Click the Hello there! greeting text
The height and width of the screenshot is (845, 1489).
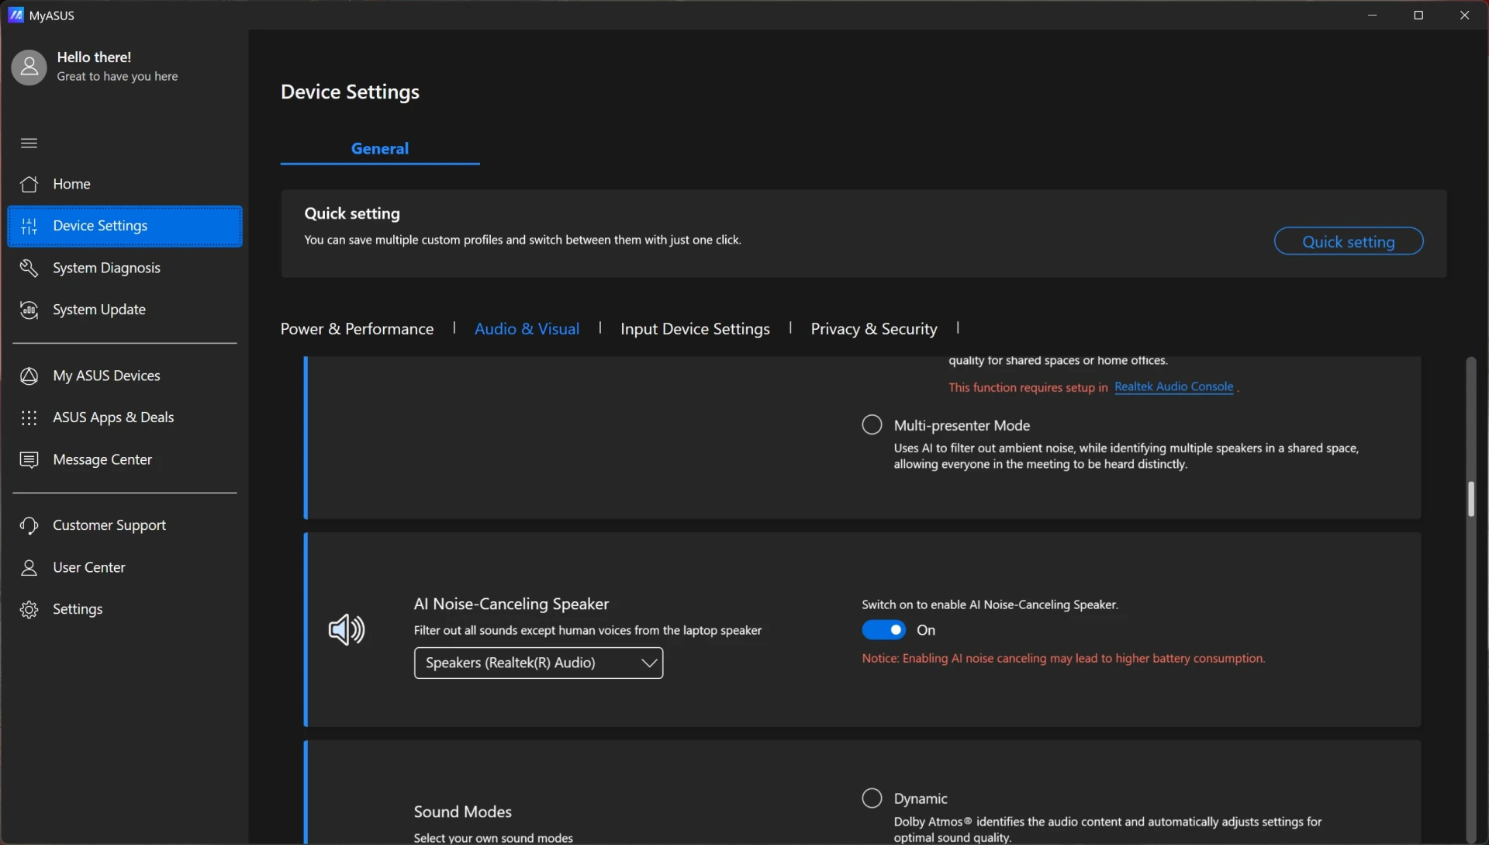coord(94,57)
